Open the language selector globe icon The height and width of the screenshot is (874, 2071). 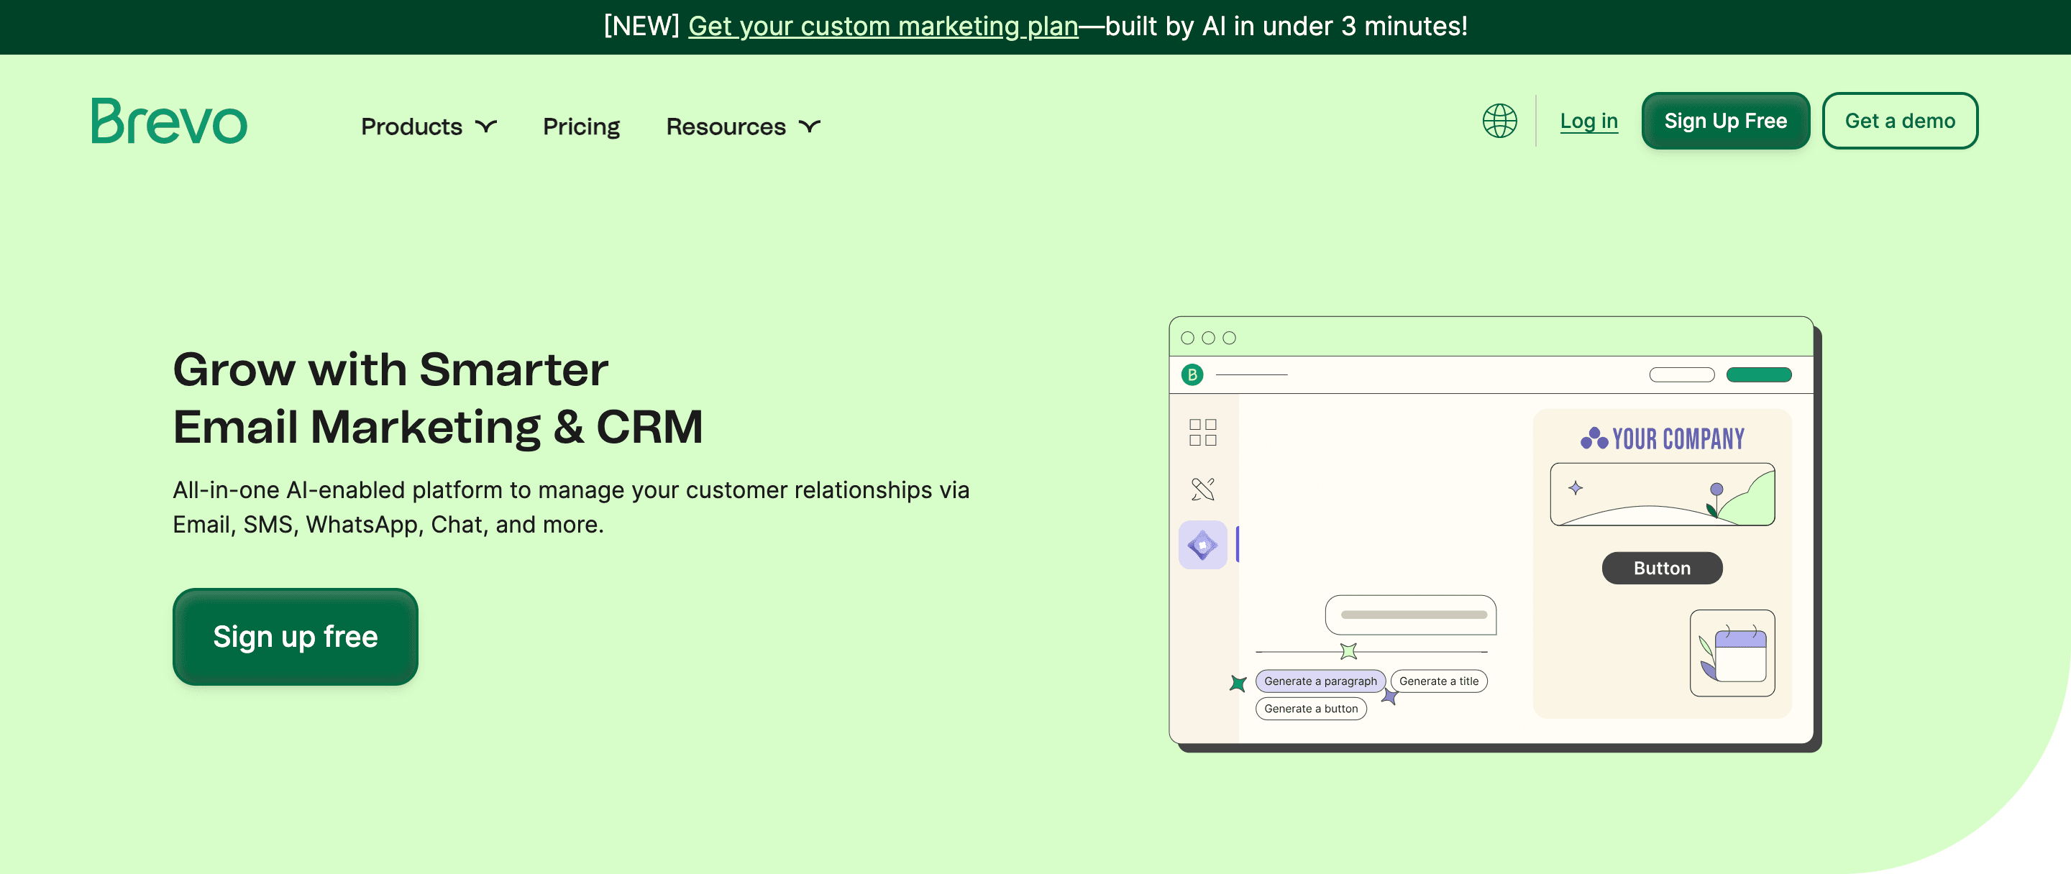point(1499,121)
